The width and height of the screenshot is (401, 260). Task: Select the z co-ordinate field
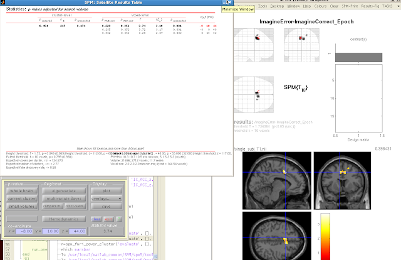[77, 231]
